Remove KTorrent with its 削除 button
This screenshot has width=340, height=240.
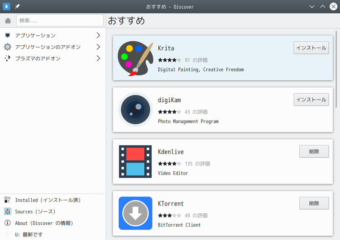(x=314, y=203)
